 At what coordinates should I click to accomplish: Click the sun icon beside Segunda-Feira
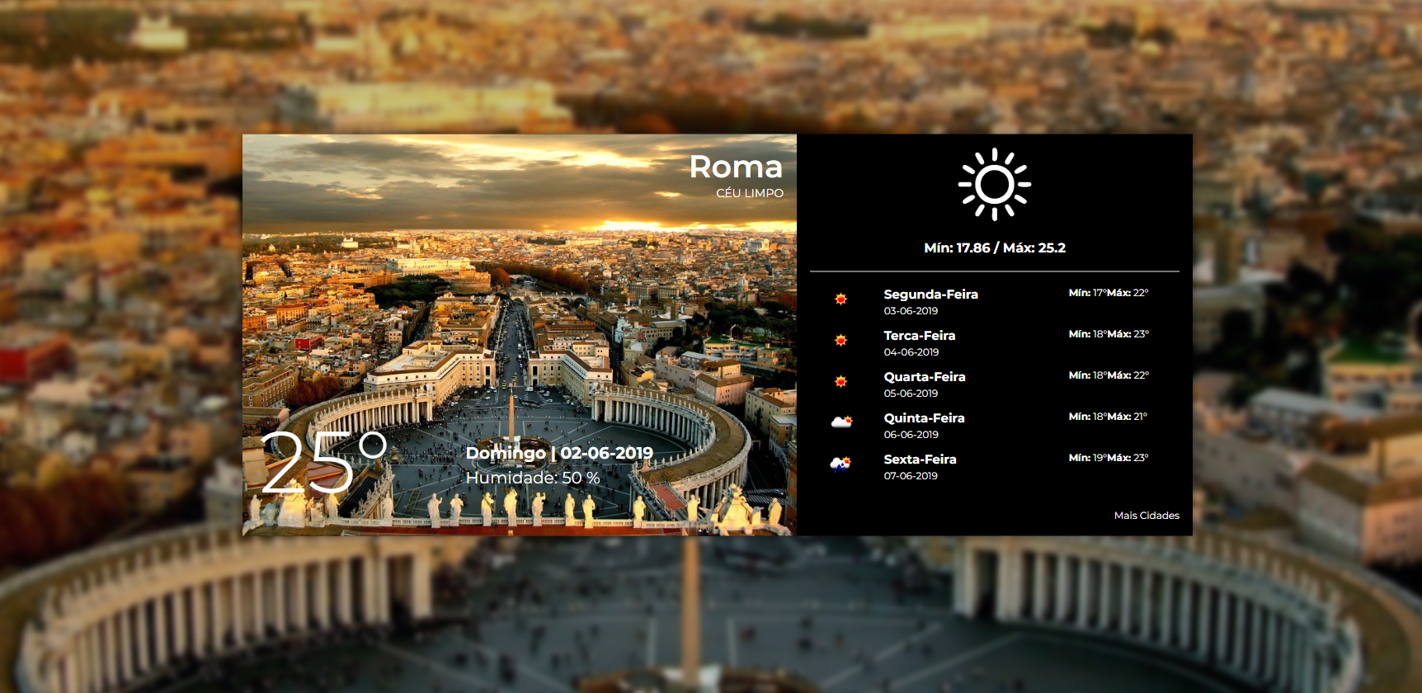[x=840, y=299]
